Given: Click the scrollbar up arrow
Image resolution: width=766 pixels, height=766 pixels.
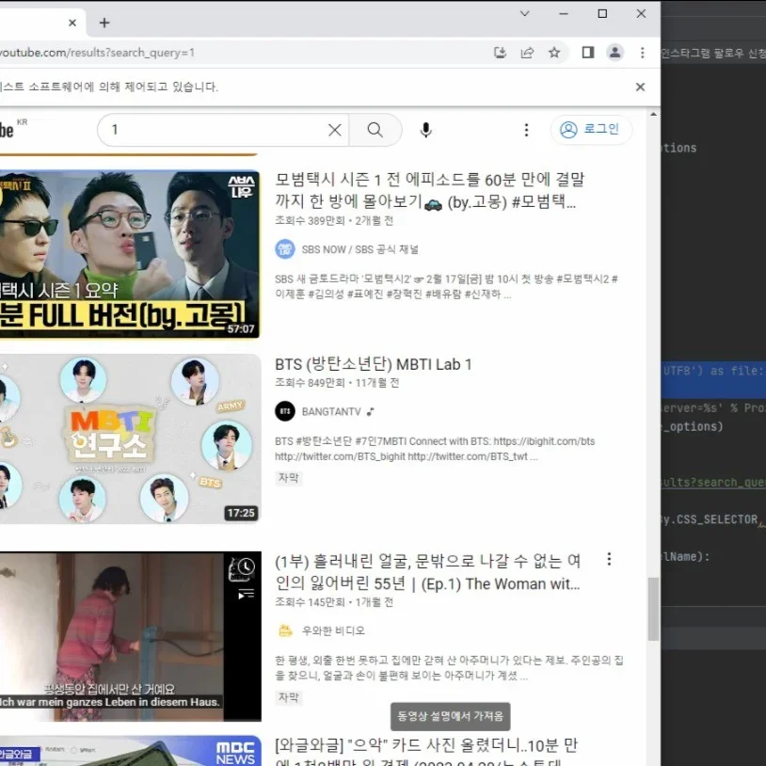Looking at the screenshot, I should 653,114.
